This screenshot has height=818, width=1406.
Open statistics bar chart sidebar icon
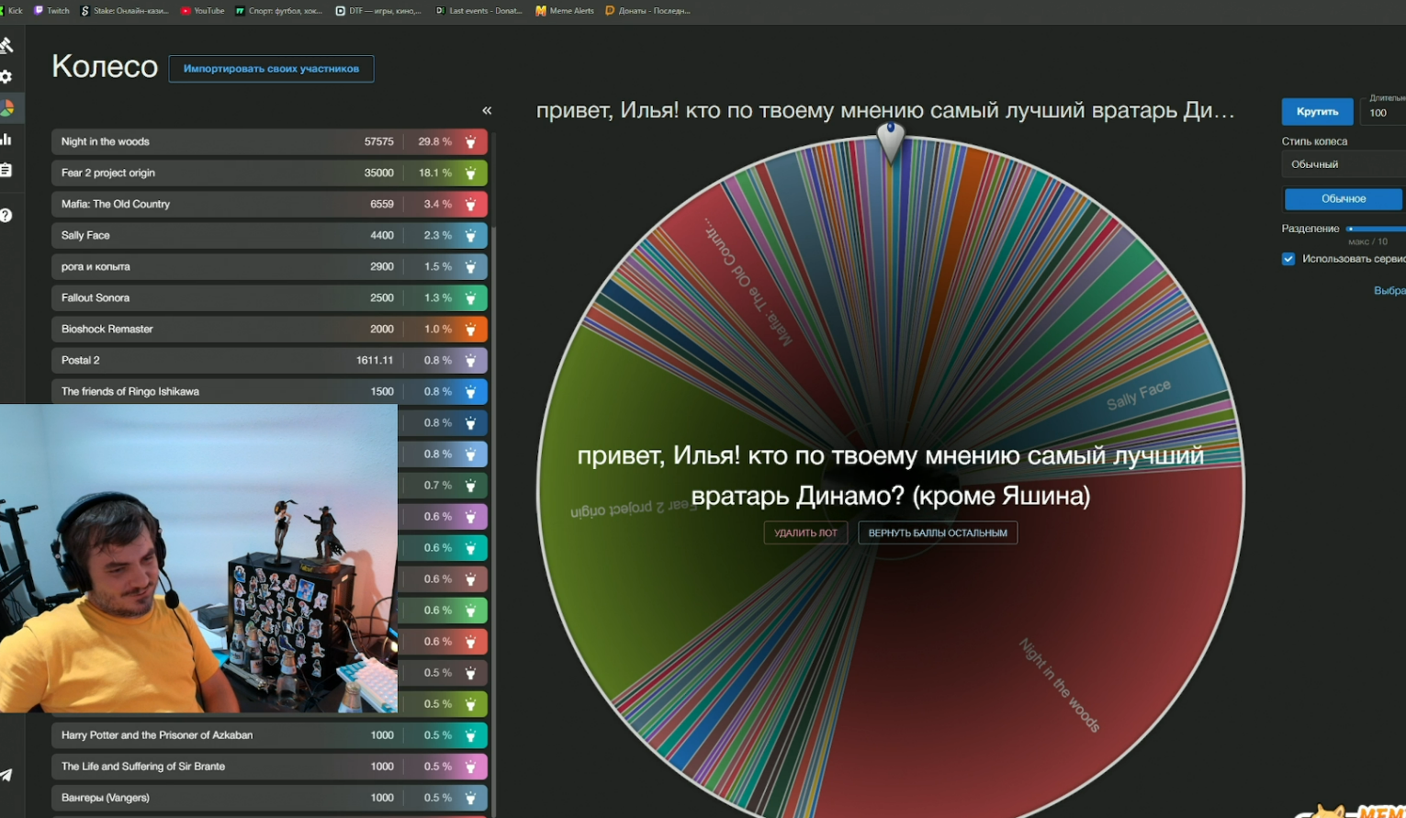(6, 140)
